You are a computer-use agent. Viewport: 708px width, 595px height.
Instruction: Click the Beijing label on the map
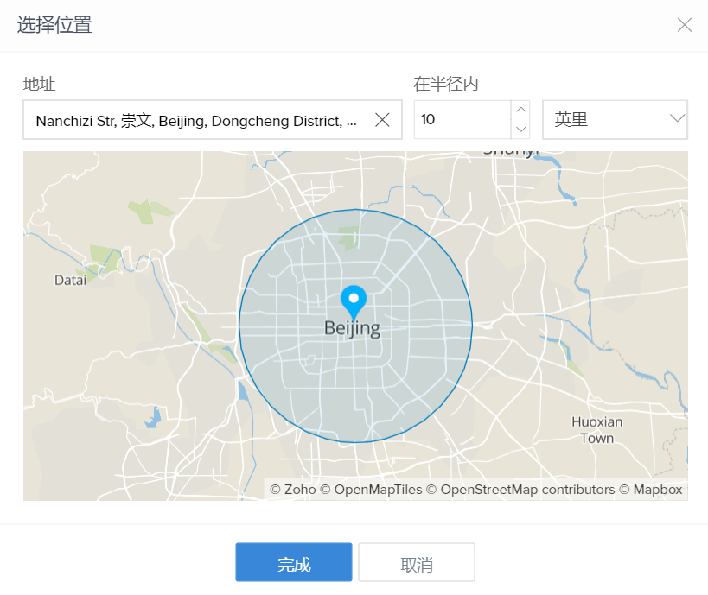tap(352, 329)
